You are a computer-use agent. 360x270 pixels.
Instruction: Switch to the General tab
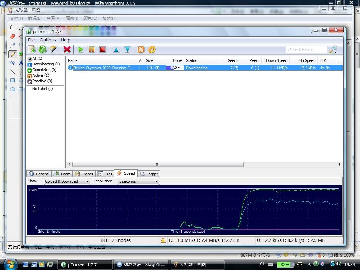39,174
